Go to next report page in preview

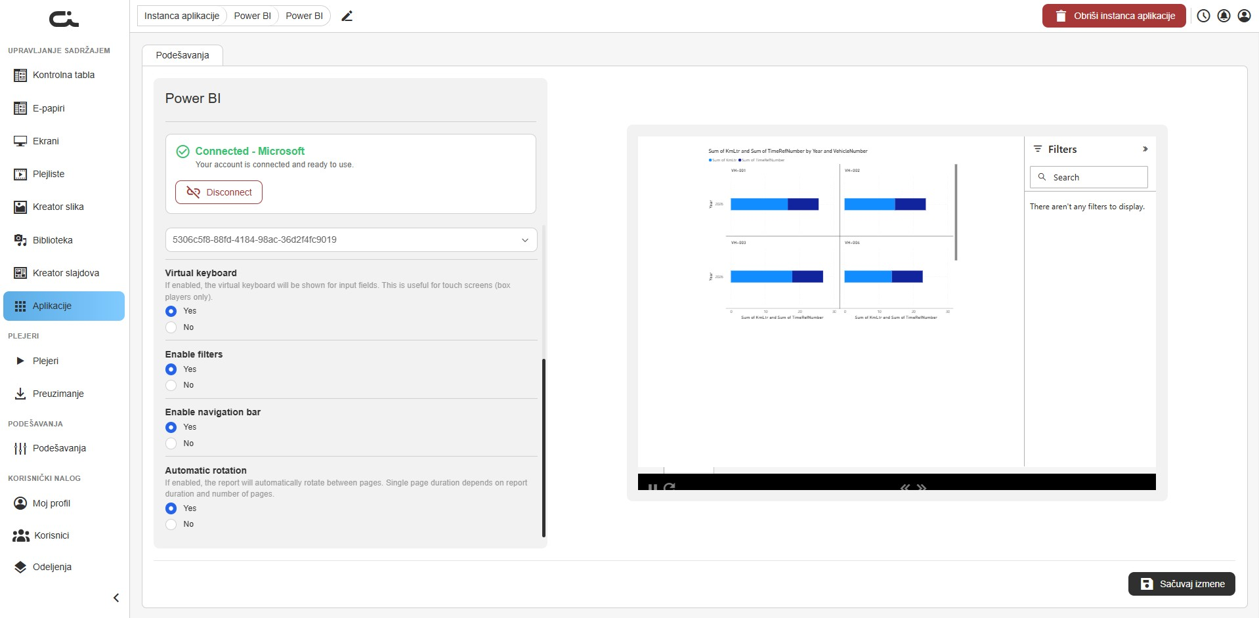coord(922,487)
